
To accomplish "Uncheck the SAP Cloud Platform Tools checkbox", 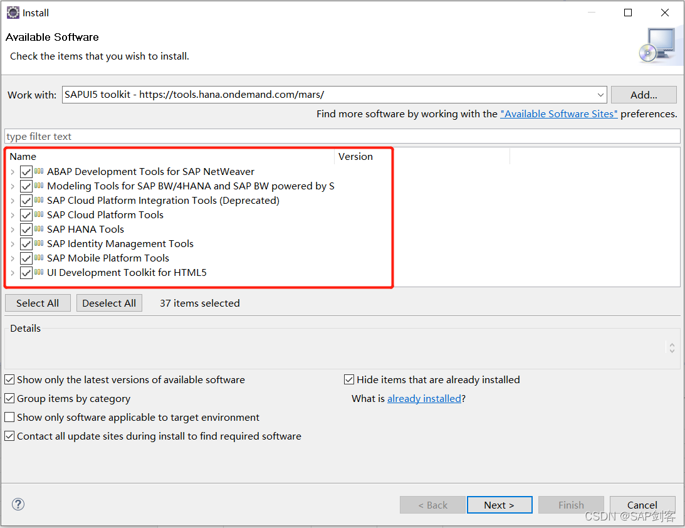I will [26, 215].
